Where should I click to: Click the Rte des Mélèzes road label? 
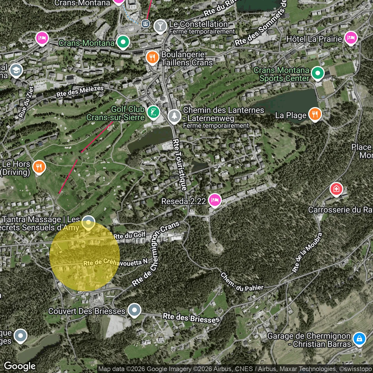pos(80,91)
